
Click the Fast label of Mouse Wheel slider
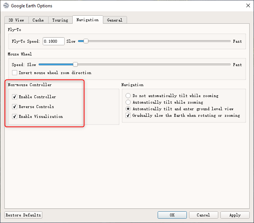(x=237, y=65)
